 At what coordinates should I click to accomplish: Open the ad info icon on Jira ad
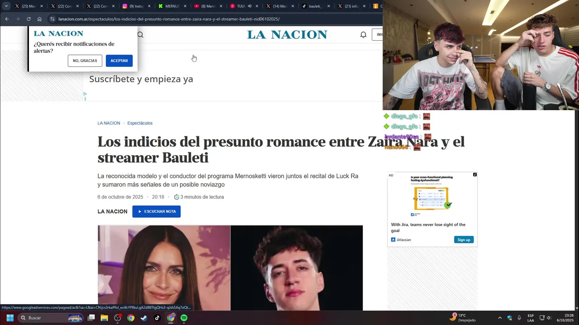[475, 175]
